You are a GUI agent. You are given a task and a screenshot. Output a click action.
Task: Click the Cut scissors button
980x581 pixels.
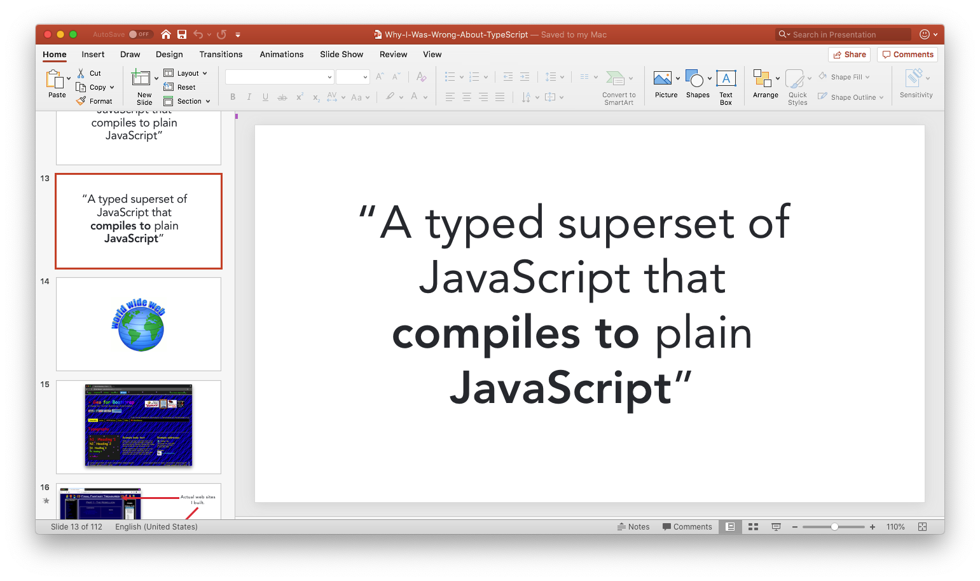point(90,73)
